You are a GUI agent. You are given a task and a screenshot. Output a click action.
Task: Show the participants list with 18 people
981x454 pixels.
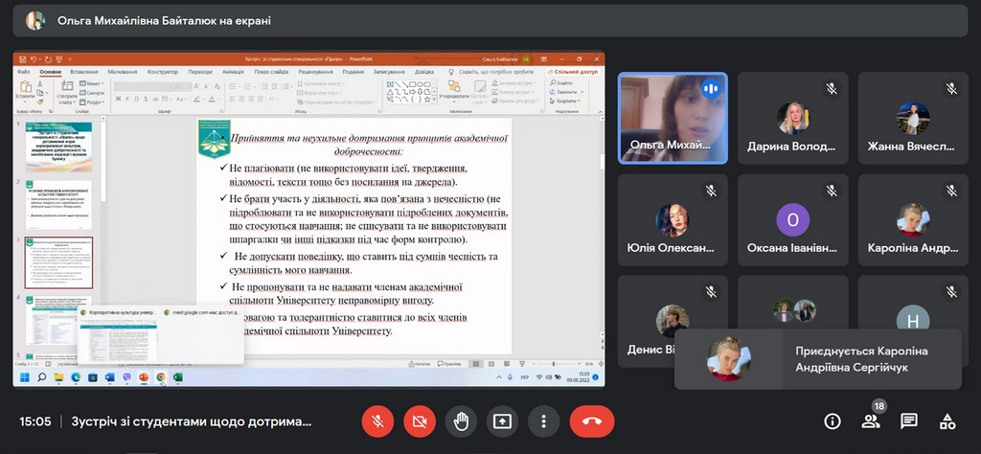[871, 421]
